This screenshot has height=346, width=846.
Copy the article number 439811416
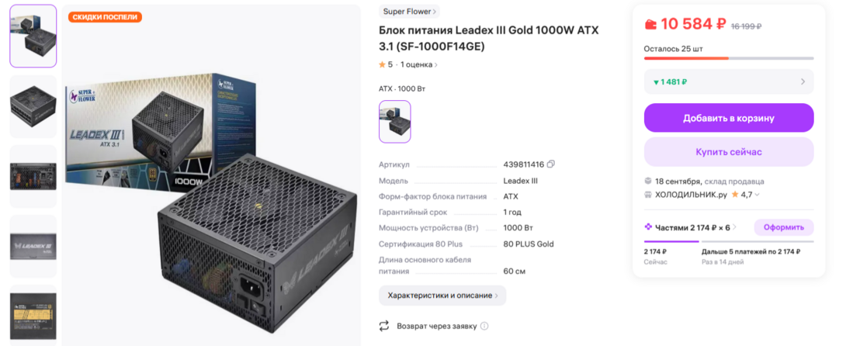(x=551, y=164)
